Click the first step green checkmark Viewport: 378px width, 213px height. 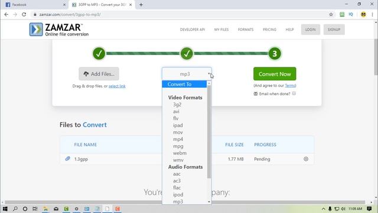pos(99,53)
